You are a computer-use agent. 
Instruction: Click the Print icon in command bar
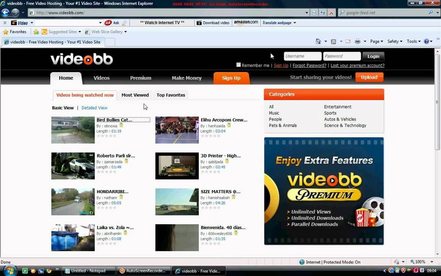pyautogui.click(x=358, y=41)
